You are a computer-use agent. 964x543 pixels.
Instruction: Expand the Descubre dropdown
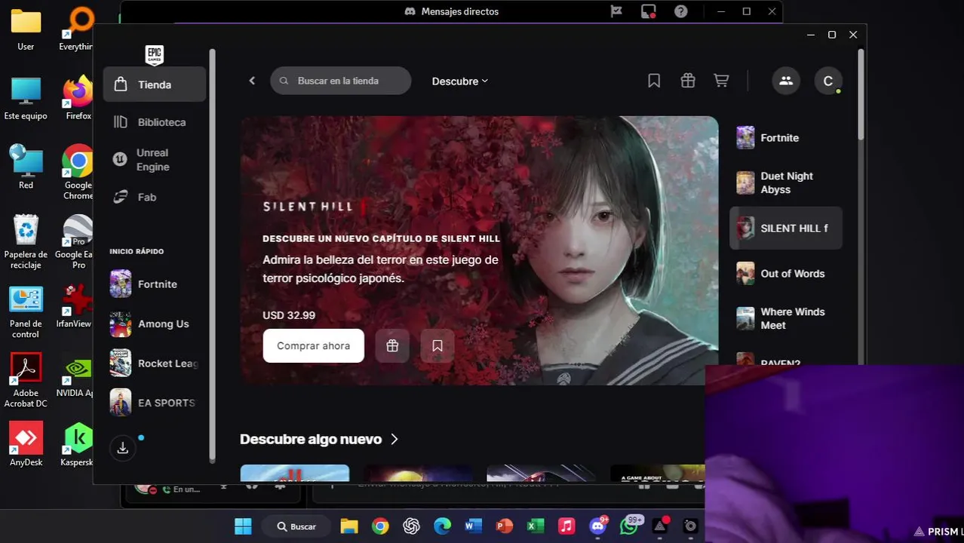[x=460, y=81]
